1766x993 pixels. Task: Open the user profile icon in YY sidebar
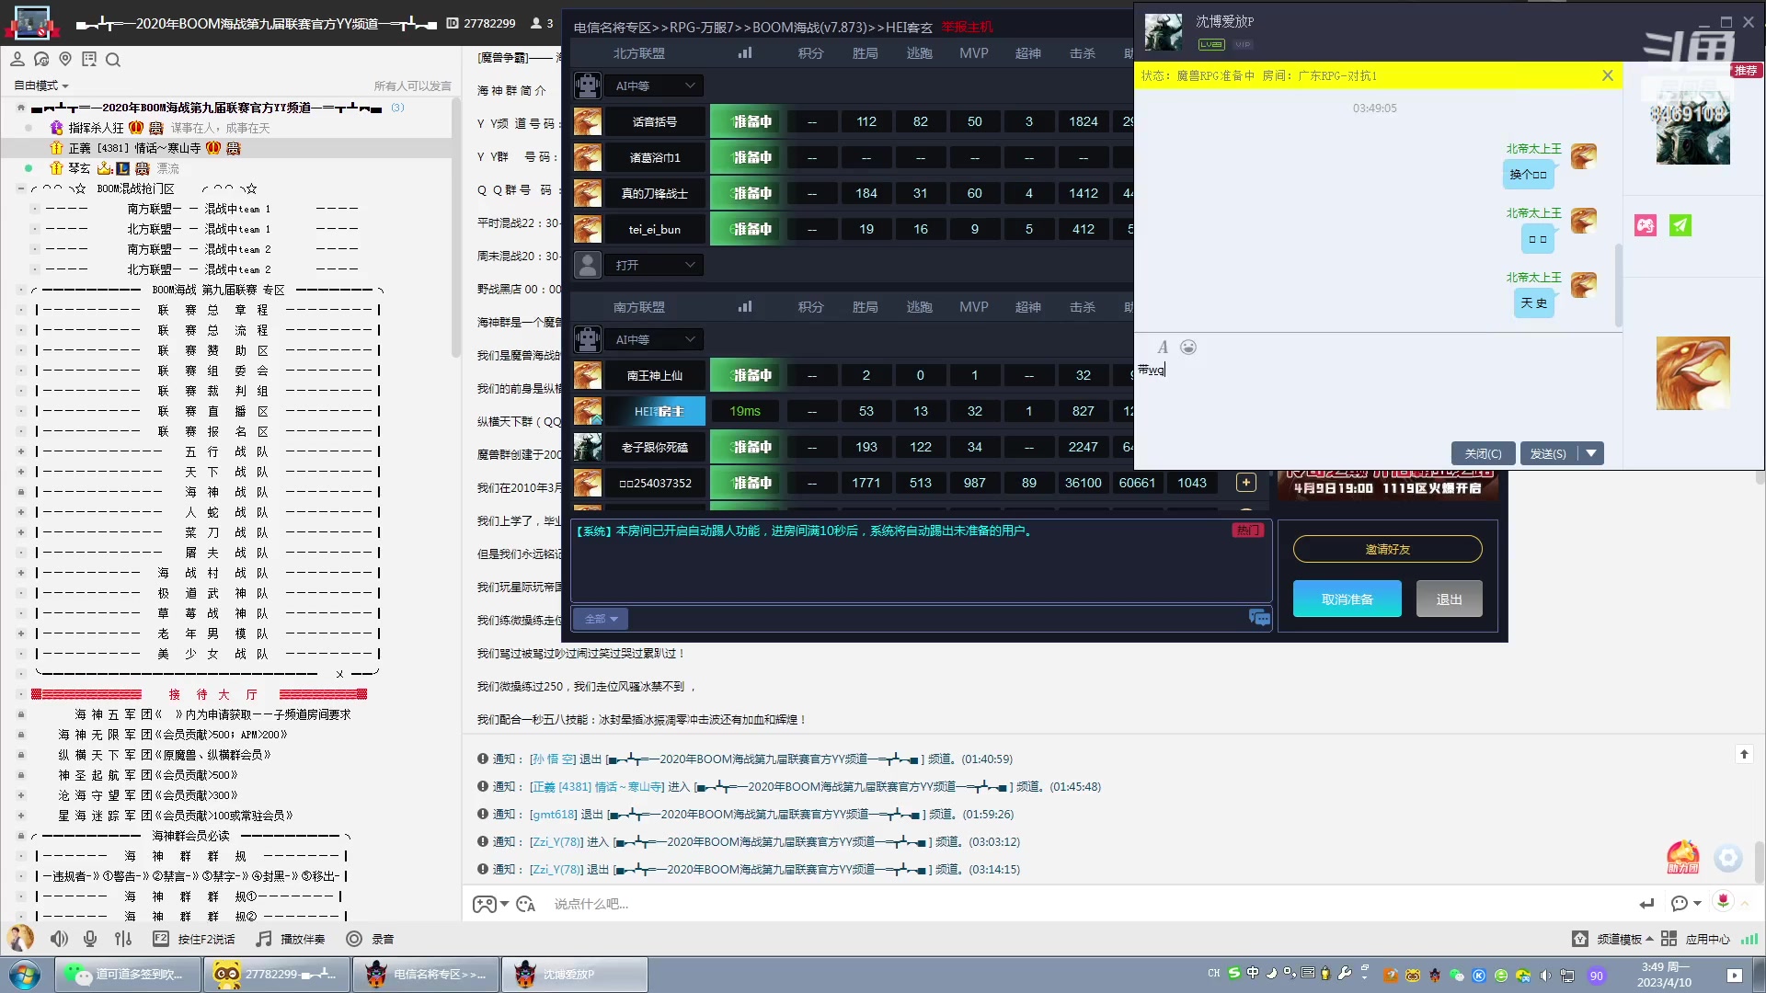coord(17,60)
